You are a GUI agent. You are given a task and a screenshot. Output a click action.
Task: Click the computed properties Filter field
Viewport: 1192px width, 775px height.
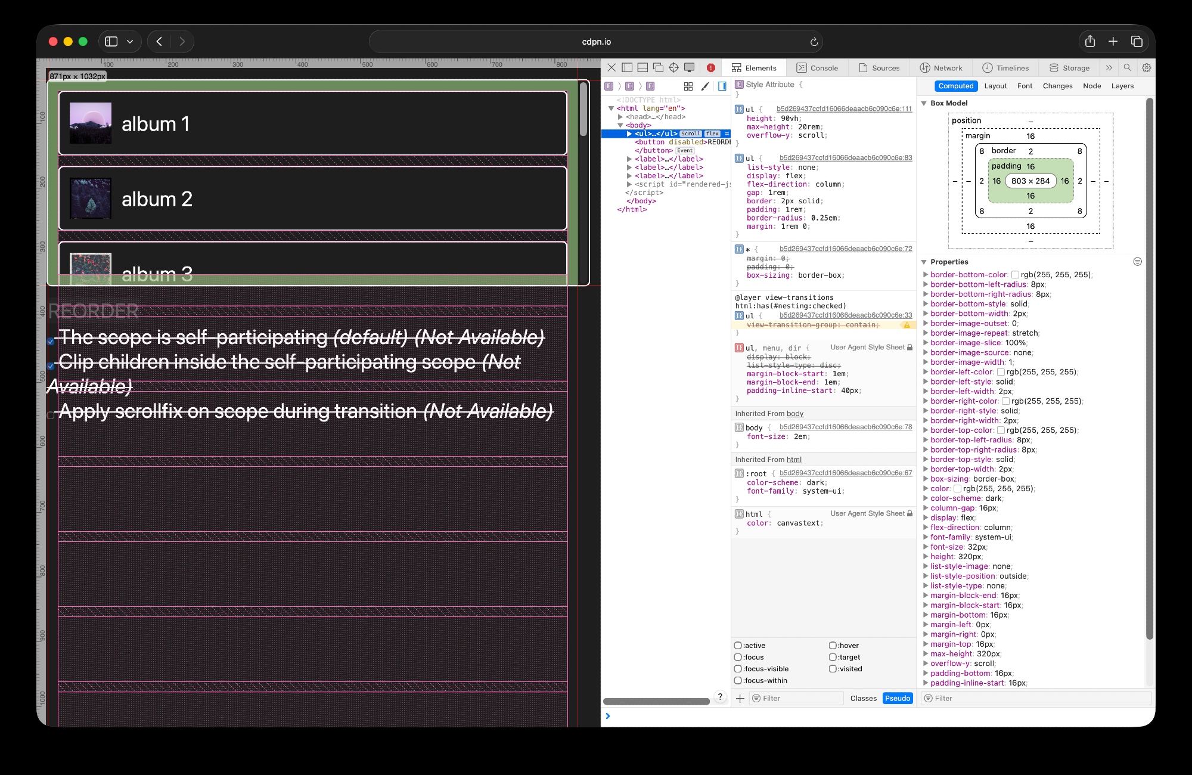pos(1037,698)
